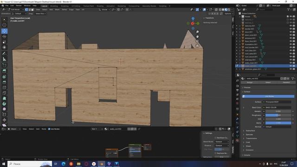Hide stairway.001 via its eye icon

click(x=291, y=60)
